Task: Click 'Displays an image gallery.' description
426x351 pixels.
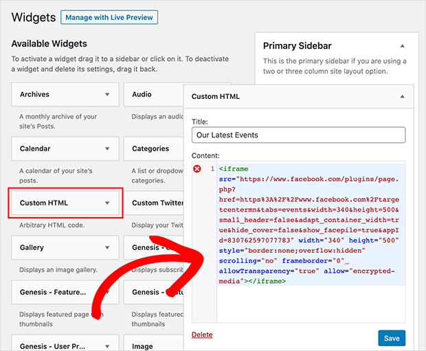Action: click(58, 270)
